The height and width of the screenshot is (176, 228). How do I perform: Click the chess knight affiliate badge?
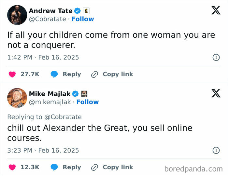[86, 11]
